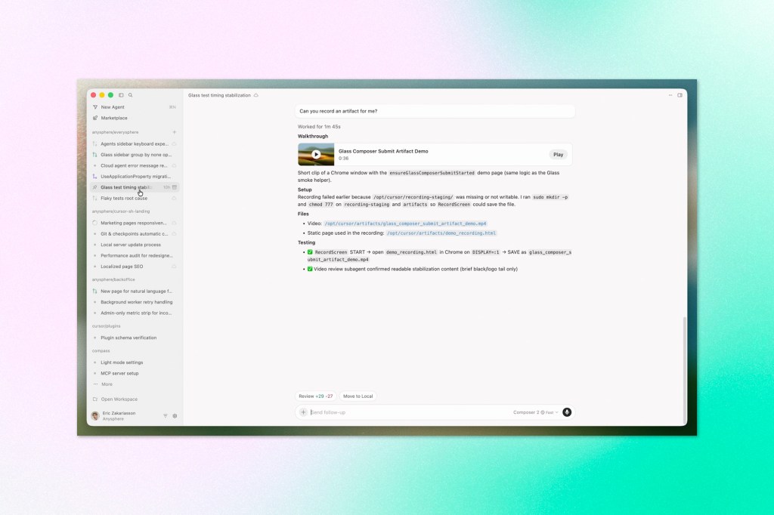Viewport: 774px width, 515px height.
Task: Click cloud icon on Git & checkpoints row
Action: pyautogui.click(x=175, y=234)
